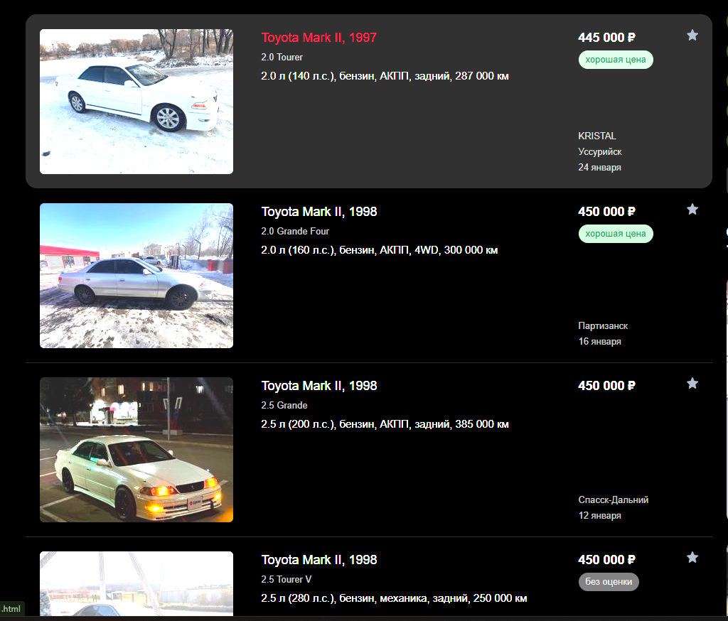Screen dimensions: 728x621
Task: Click specs line with 287 000 км
Action: point(385,76)
